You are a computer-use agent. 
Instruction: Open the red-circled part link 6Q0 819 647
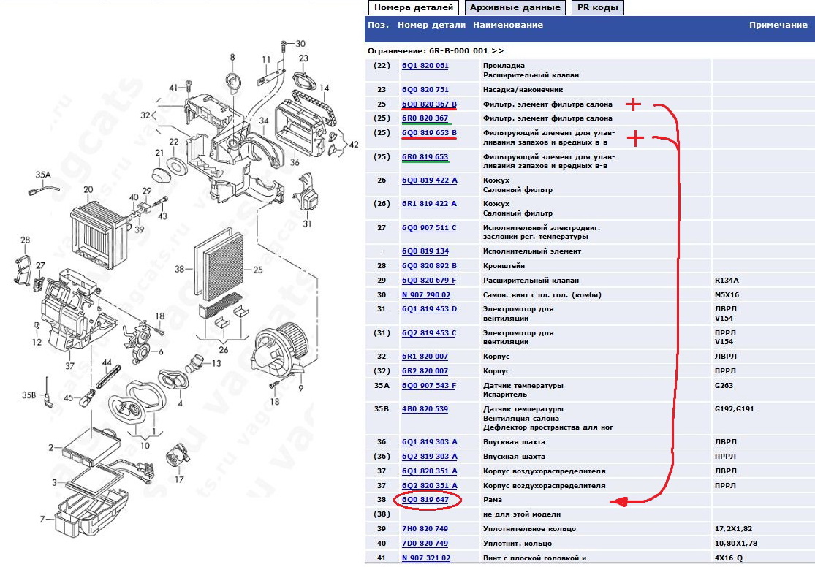click(x=425, y=500)
